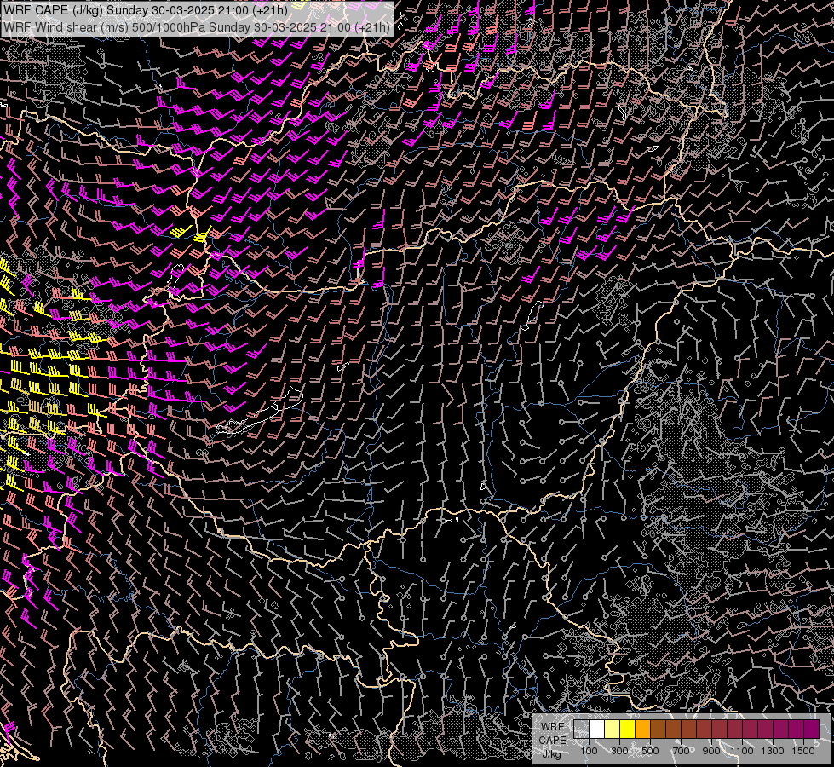Pick the transparent first CAPE legend swatch
The image size is (834, 767).
point(581,729)
